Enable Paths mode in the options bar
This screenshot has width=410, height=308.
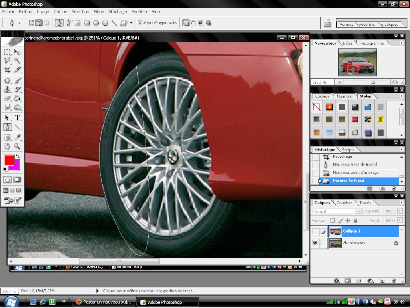click(39, 23)
